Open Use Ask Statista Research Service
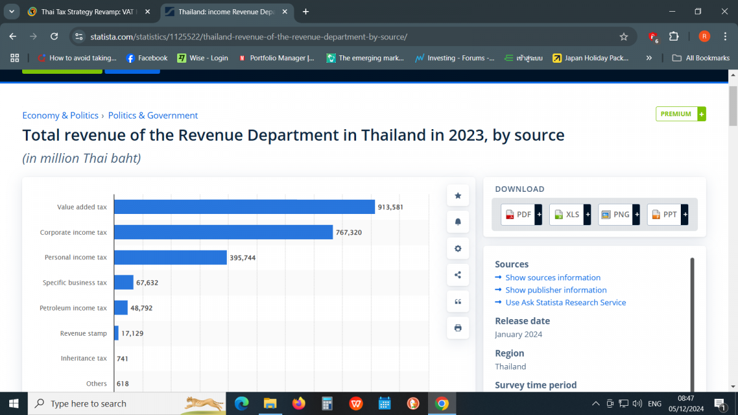This screenshot has height=415, width=738. [x=566, y=302]
